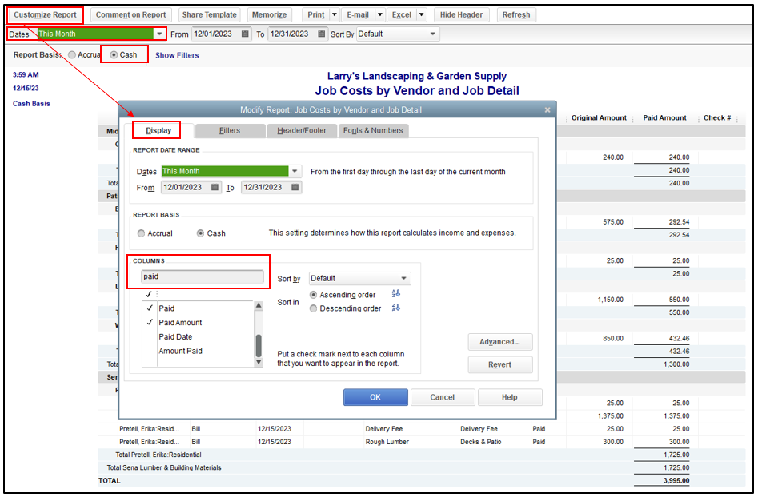758x497 pixels.
Task: Switch to the Display tab
Action: (x=158, y=130)
